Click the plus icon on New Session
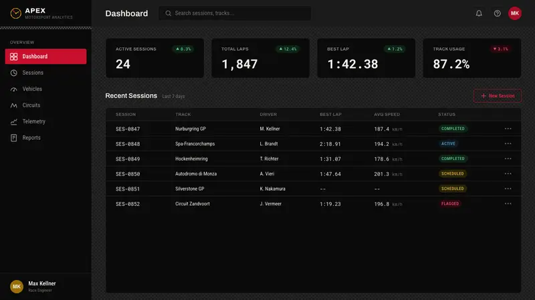The image size is (535, 300). click(483, 96)
